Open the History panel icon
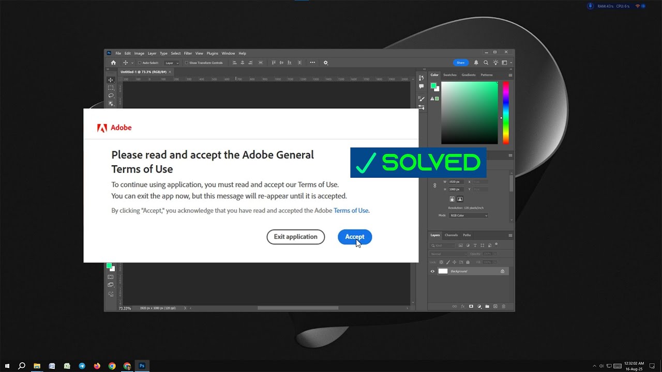 pyautogui.click(x=422, y=78)
